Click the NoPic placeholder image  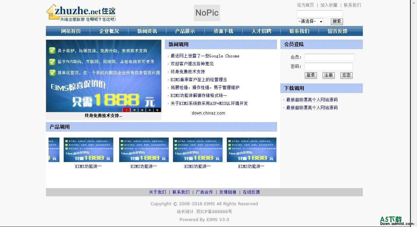[207, 13]
